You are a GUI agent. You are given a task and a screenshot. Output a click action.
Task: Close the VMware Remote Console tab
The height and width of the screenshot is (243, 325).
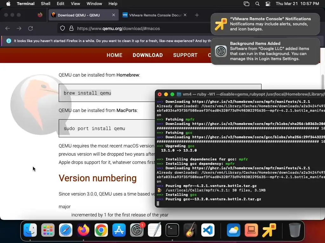pos(185,15)
